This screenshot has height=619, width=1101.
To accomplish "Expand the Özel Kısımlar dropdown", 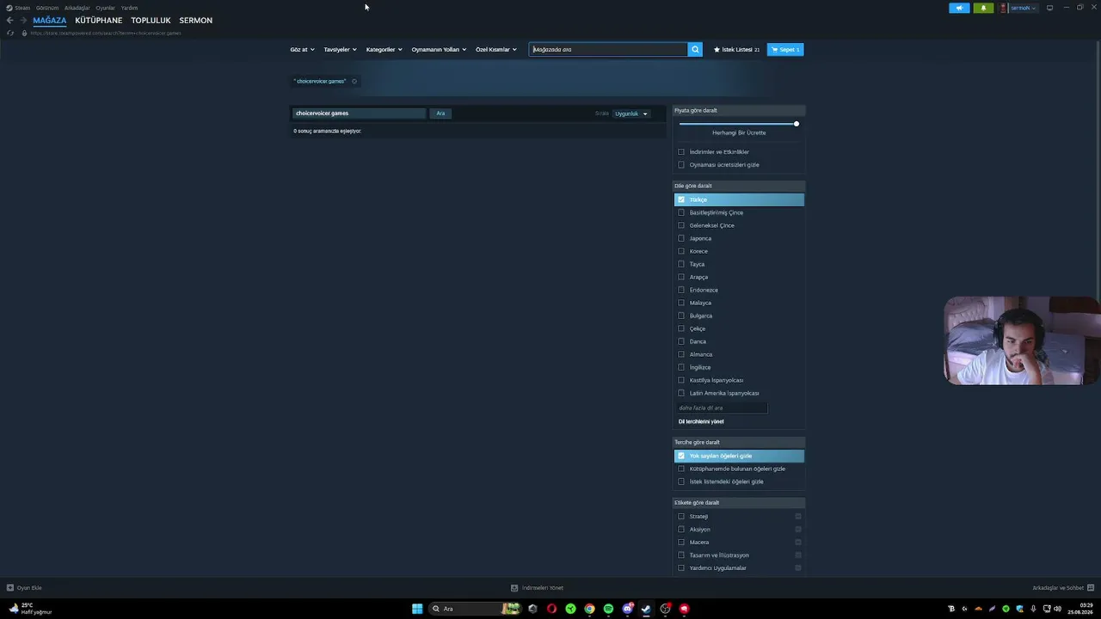I will 496,50.
